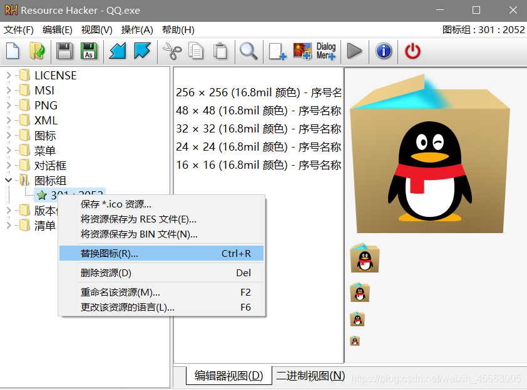The height and width of the screenshot is (390, 527).
Task: Expand the PNG tree node
Action: coord(9,106)
